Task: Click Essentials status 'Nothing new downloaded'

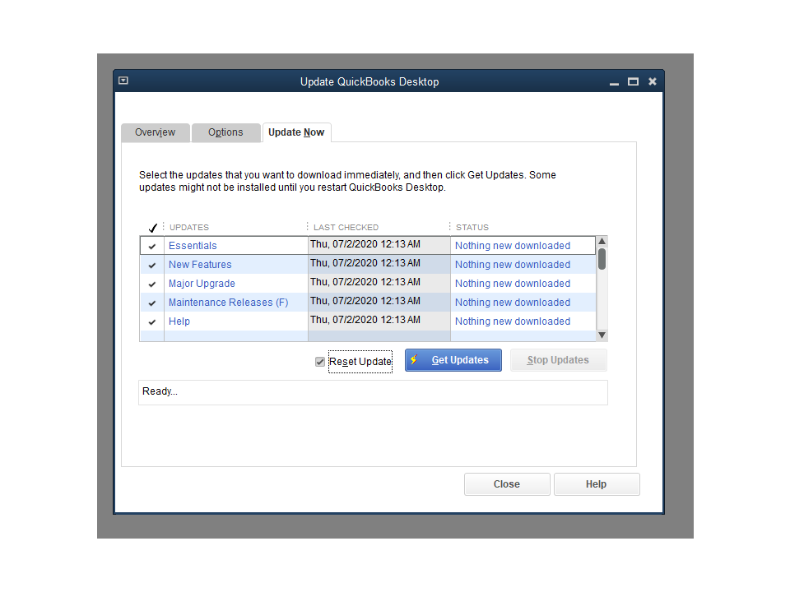Action: (x=513, y=246)
